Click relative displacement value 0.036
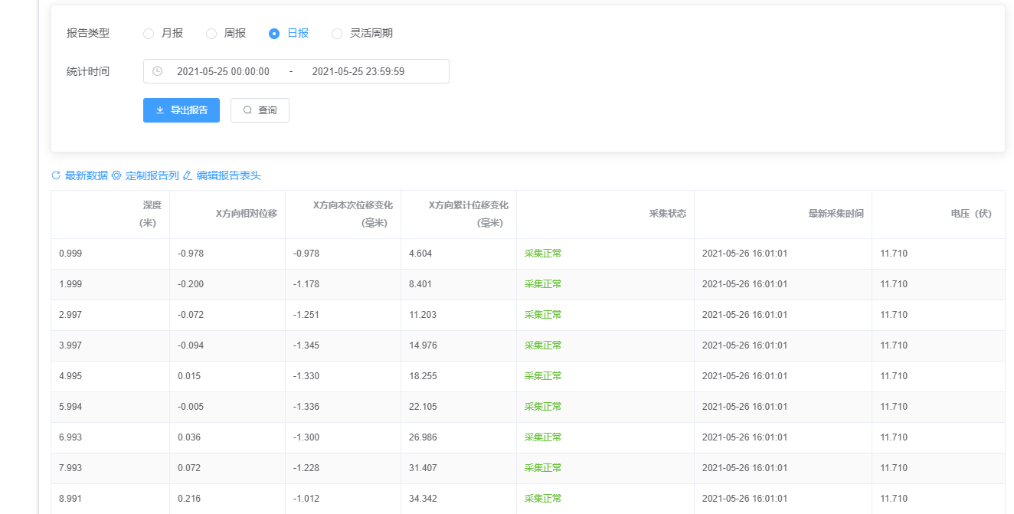This screenshot has height=514, width=1014. tap(189, 437)
